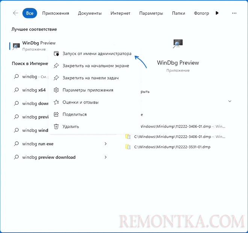Click the pin icon for панели задач
This screenshot has width=248, height=233.
click(56, 78)
